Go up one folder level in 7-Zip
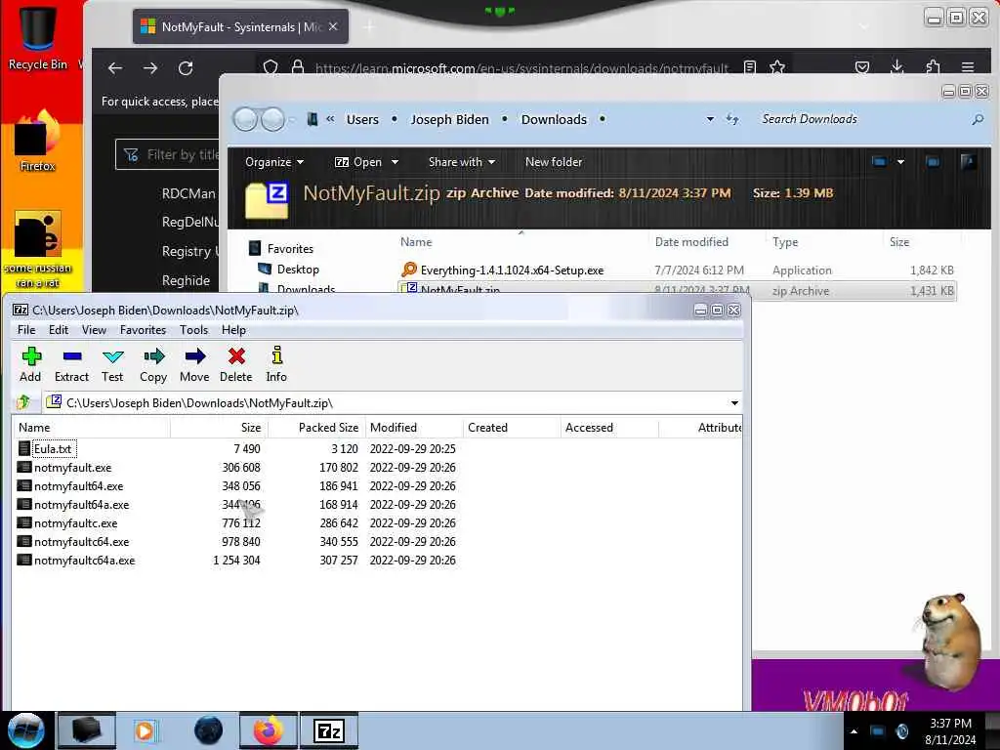The image size is (1000, 750). pyautogui.click(x=23, y=402)
